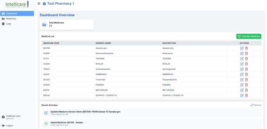Click the Add New Medicine button

click(249, 36)
